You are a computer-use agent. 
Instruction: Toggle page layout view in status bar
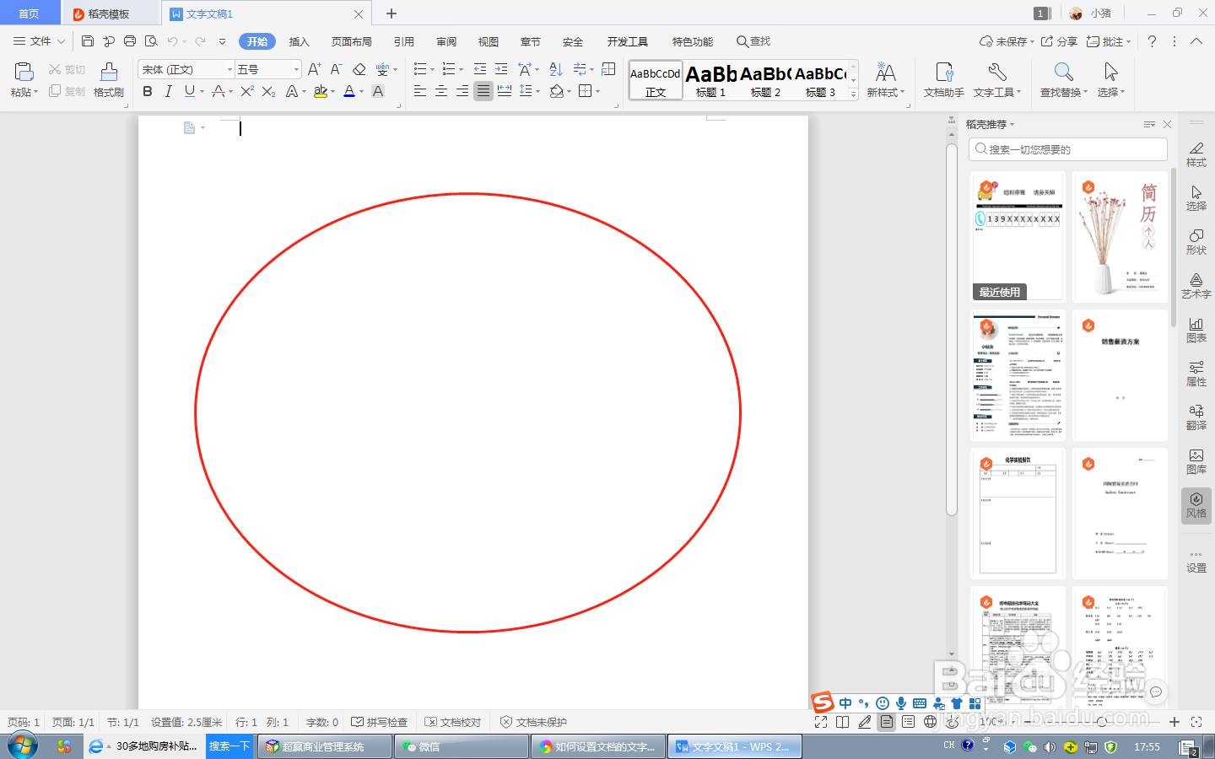(886, 722)
